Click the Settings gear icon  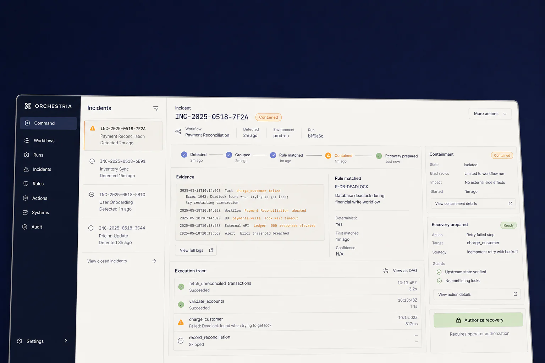pos(20,341)
